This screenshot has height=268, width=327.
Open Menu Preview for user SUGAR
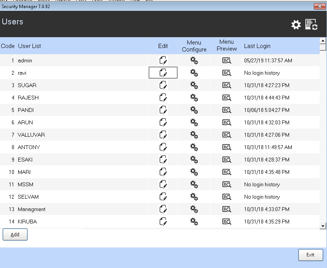(226, 85)
